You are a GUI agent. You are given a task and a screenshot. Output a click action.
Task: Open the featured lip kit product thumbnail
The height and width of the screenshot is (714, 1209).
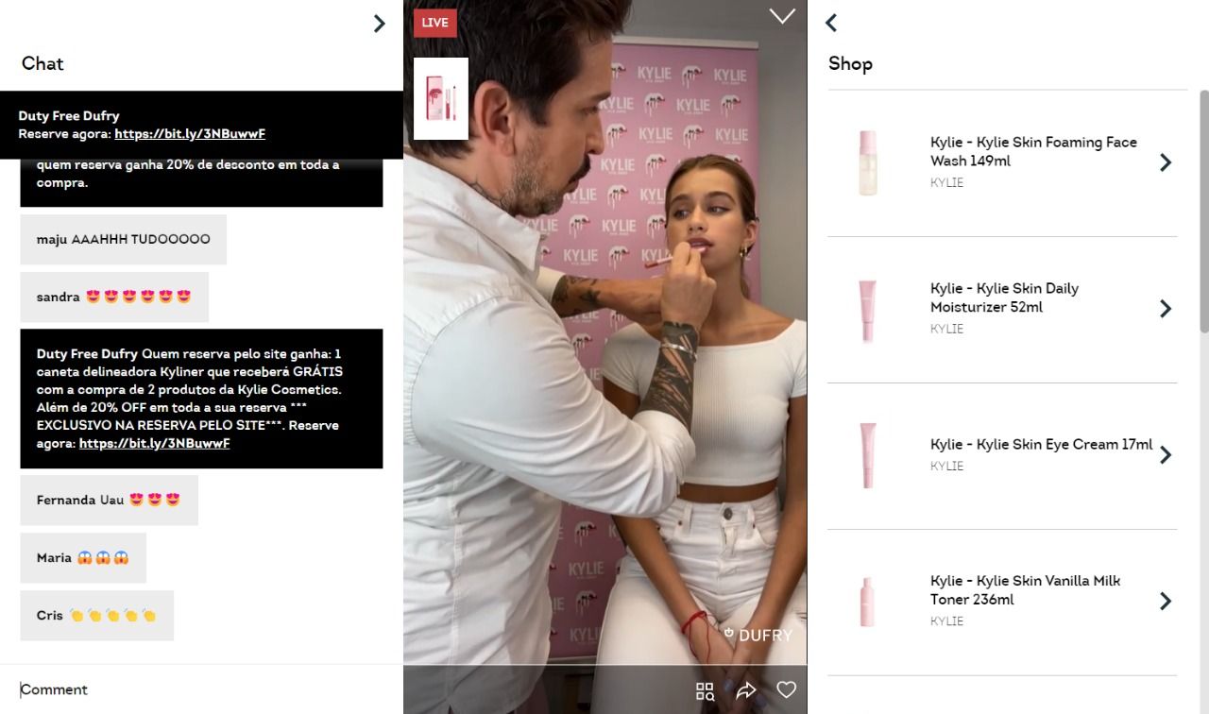tap(441, 98)
